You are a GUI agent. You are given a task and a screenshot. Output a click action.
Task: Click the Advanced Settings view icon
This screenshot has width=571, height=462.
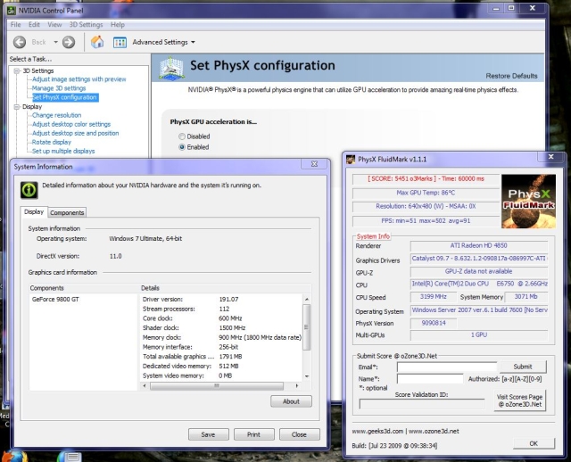pos(120,42)
